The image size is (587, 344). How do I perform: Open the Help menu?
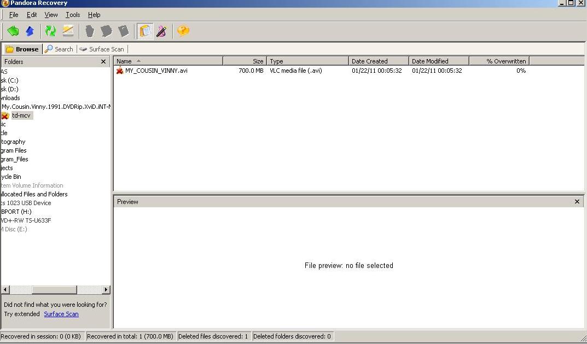(x=94, y=15)
